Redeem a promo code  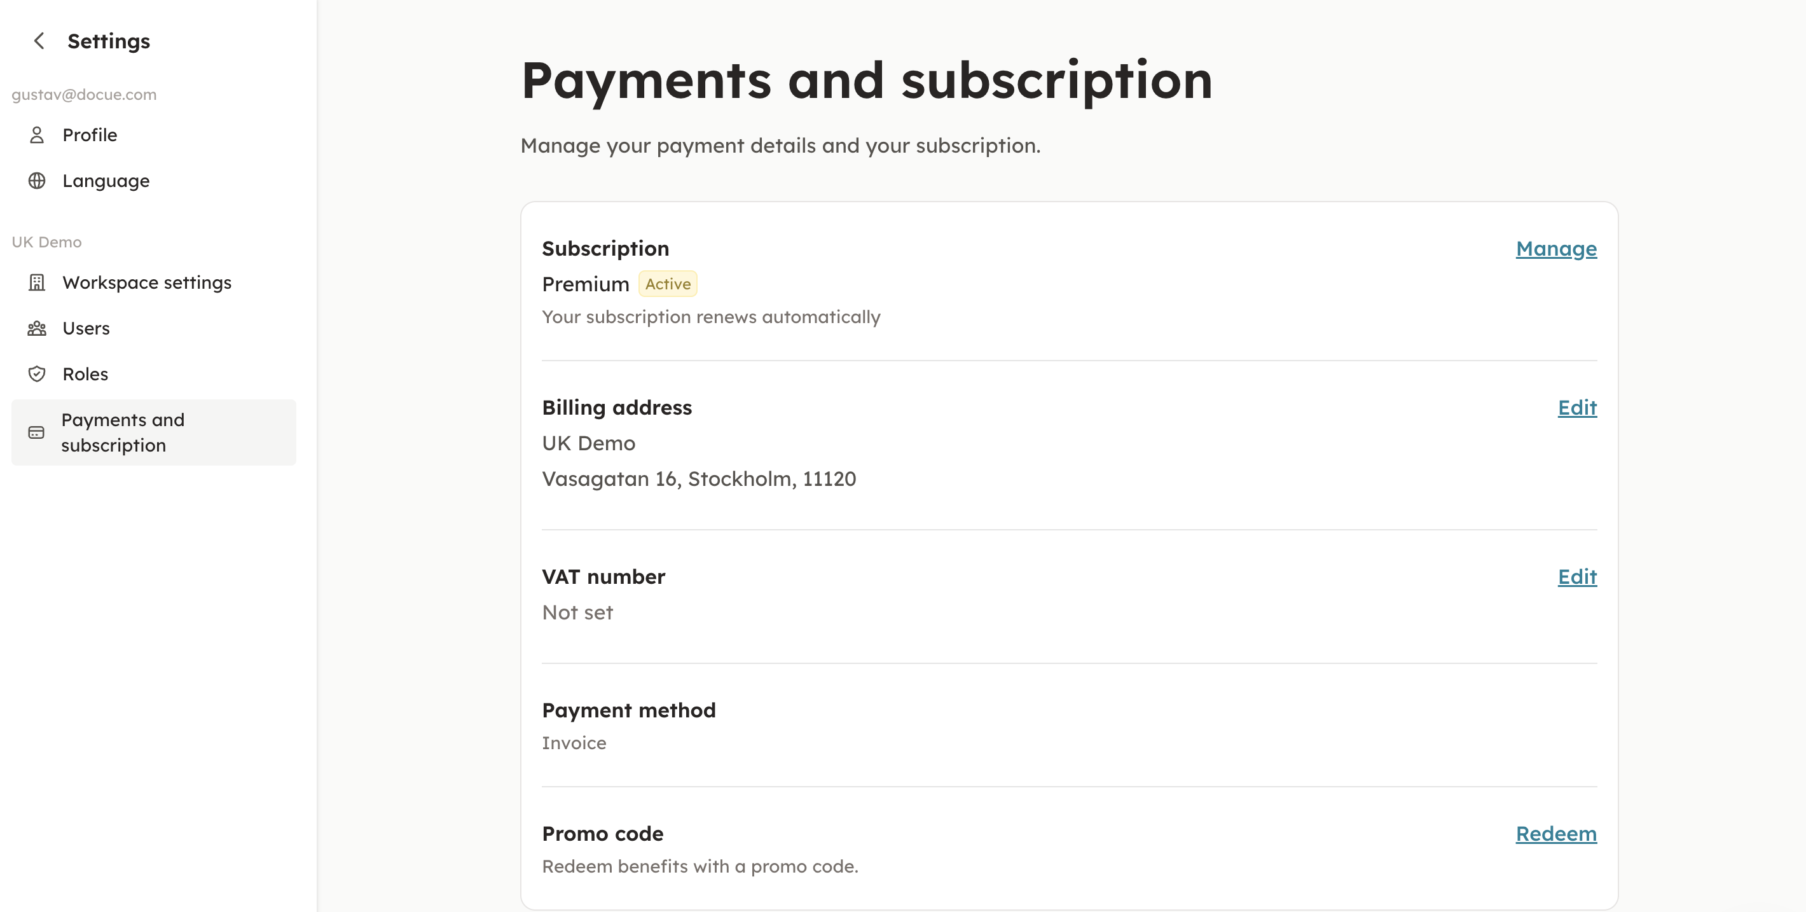(1555, 834)
